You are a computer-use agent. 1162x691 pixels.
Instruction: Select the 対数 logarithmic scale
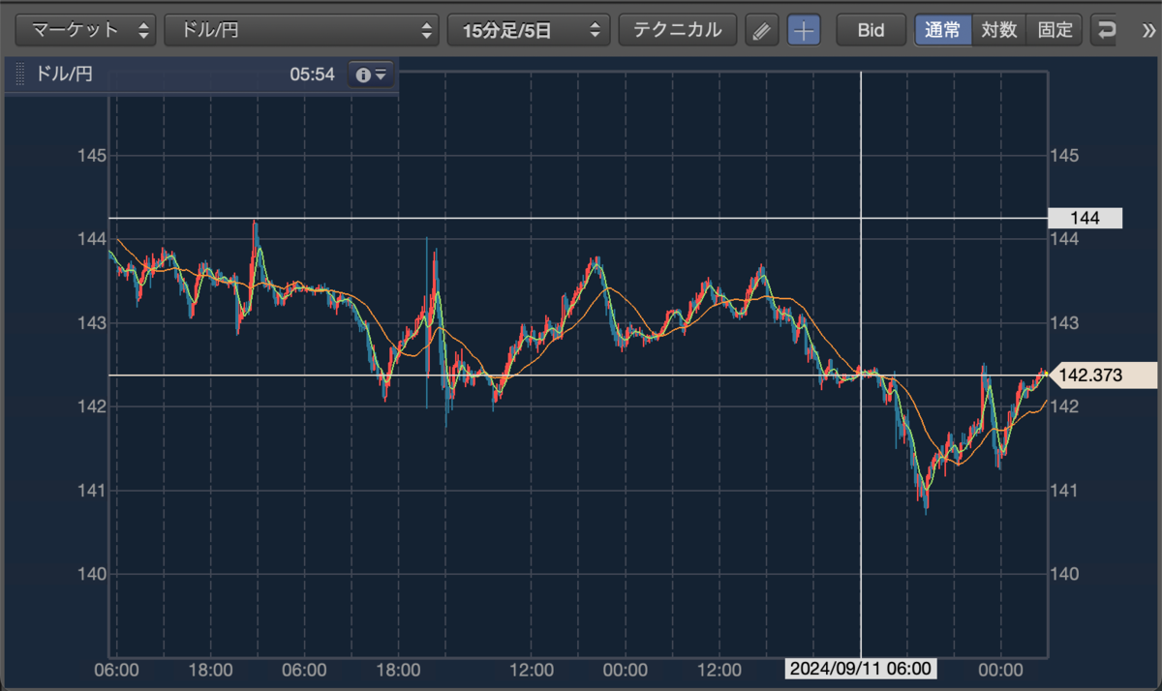pyautogui.click(x=998, y=30)
